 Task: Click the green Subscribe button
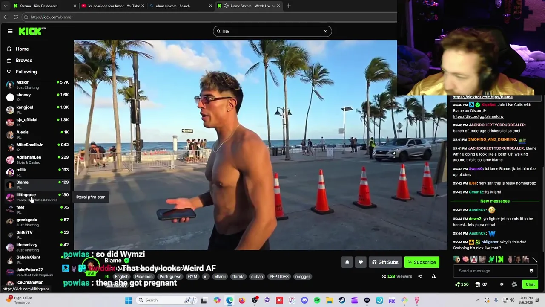click(x=422, y=262)
